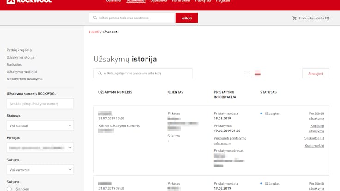
Task: Focus the top product search field
Action: point(131,18)
